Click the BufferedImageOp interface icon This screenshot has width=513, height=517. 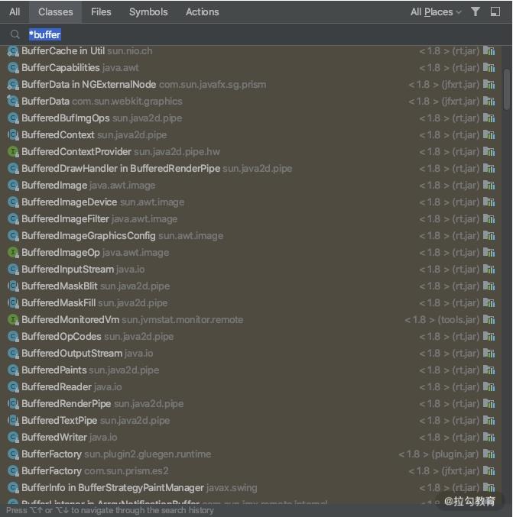coord(13,253)
